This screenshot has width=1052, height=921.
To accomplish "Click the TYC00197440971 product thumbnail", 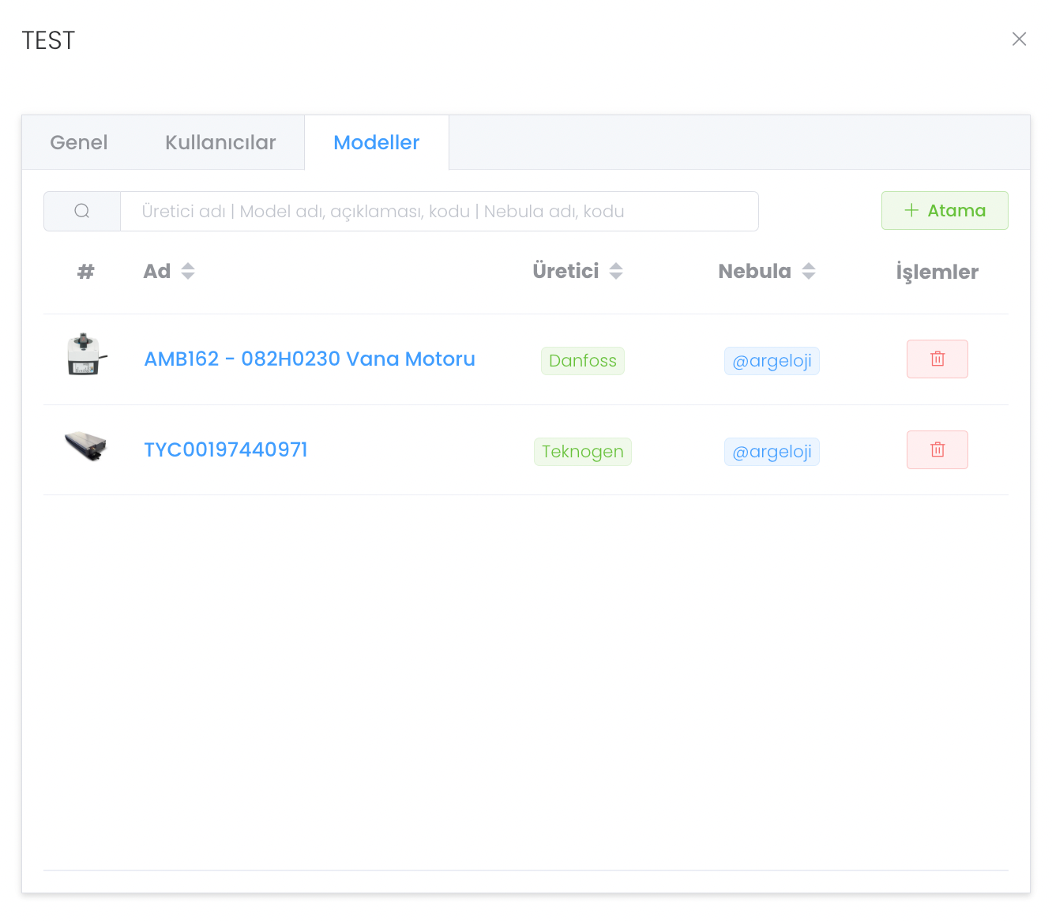I will pos(85,446).
